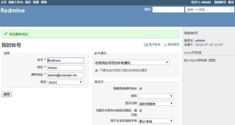Viewport: 235px width, 125px height.
Task: Click the Redmine header title
Action: 13,10
